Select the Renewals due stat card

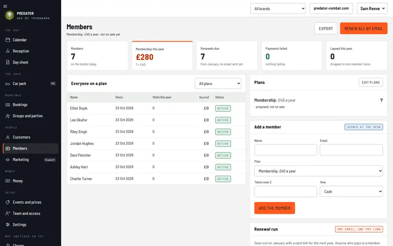227,56
